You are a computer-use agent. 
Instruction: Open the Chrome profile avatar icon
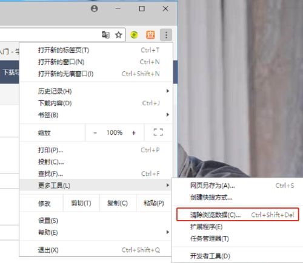coord(94,8)
